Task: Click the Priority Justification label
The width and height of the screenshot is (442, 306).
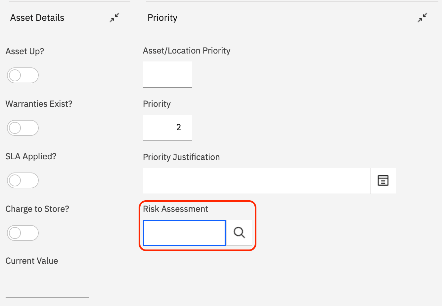Action: (x=181, y=157)
